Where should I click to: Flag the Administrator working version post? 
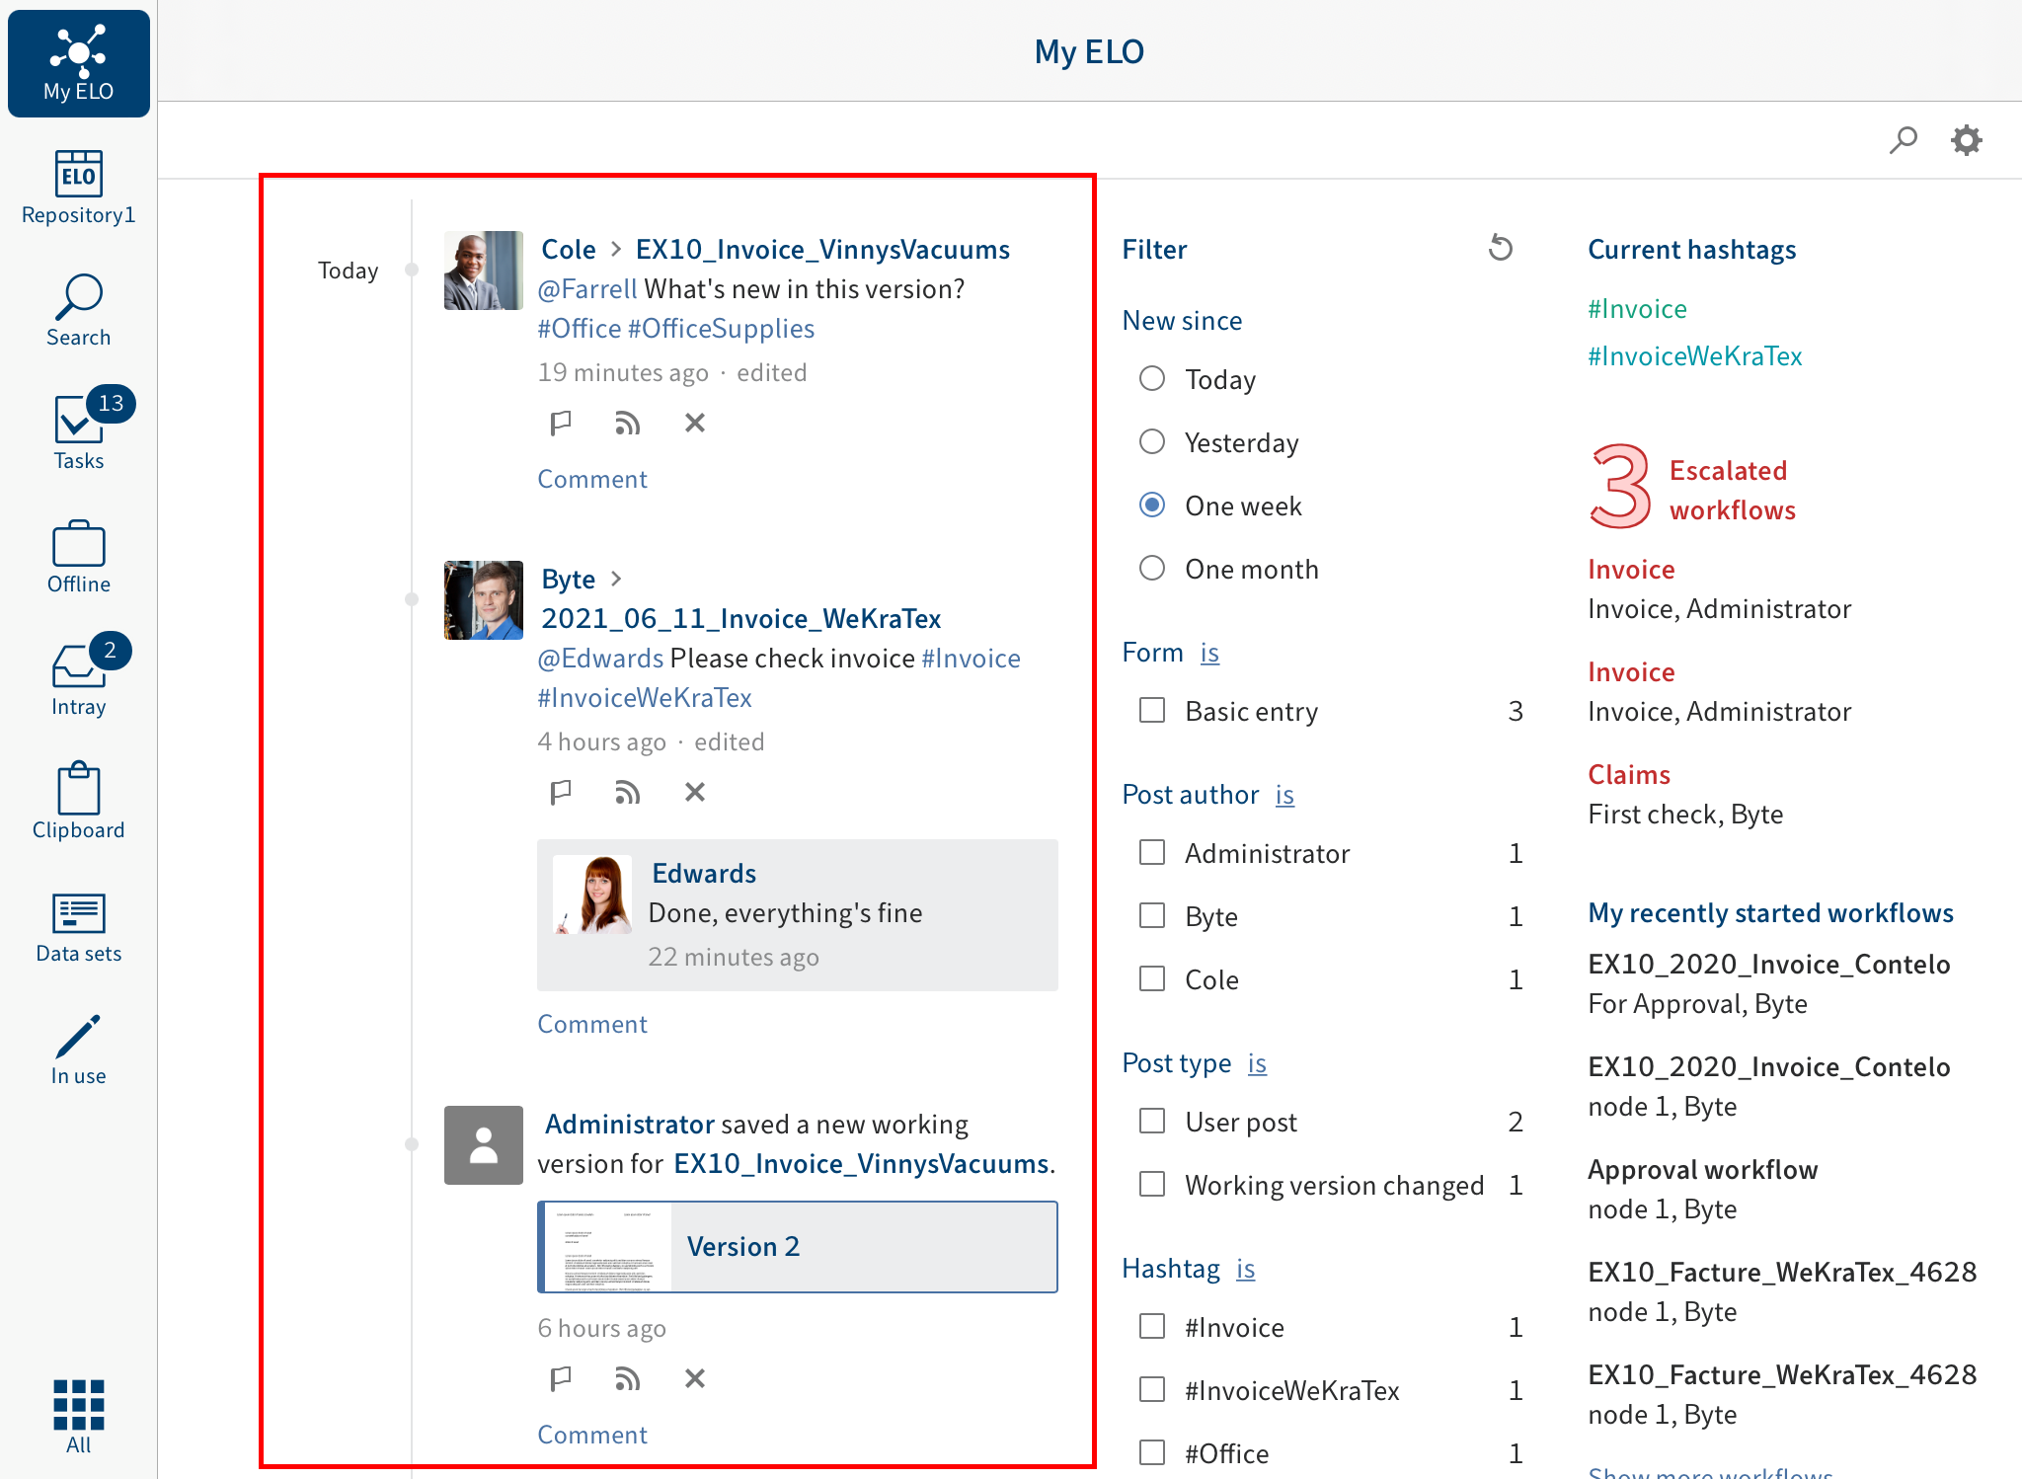point(561,1379)
